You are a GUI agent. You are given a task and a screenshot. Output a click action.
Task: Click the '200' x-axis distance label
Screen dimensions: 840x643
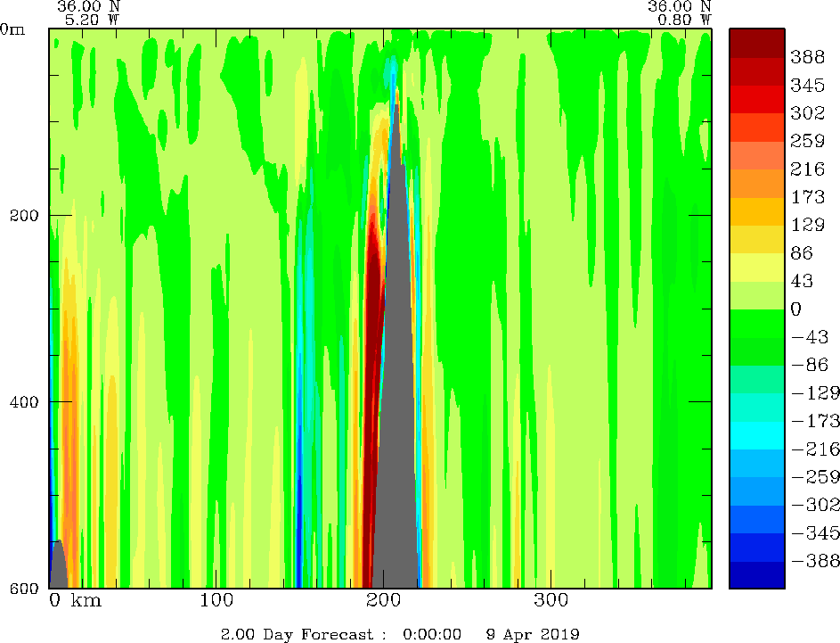click(x=384, y=600)
